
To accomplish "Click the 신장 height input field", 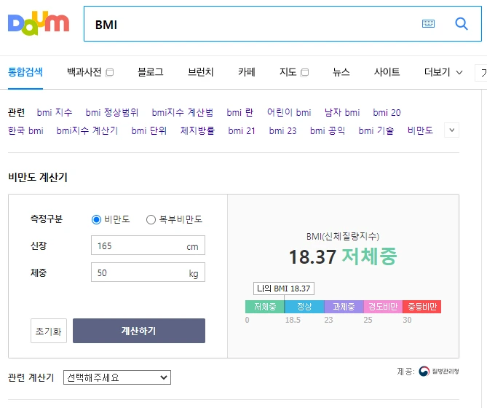I will [148, 246].
